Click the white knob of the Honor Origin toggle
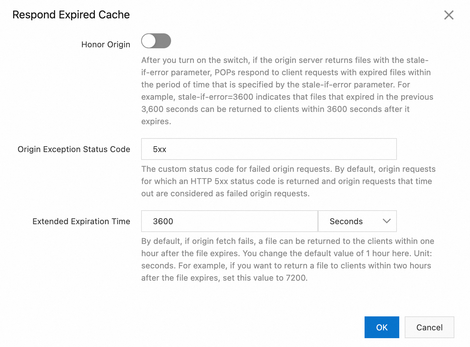Viewport: 470px width, 347px height. (149, 41)
